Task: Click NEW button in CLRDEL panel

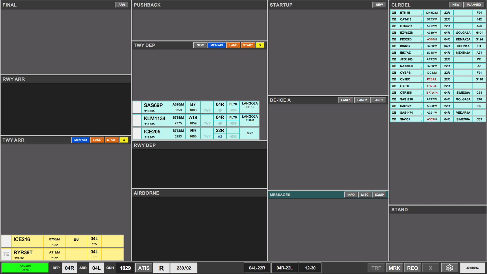Action: coord(456,5)
